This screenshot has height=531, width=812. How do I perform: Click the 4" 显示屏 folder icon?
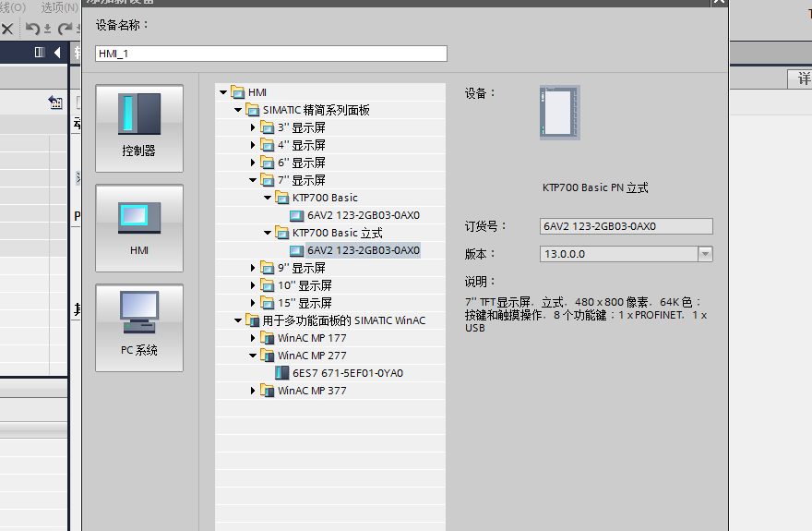(x=268, y=145)
